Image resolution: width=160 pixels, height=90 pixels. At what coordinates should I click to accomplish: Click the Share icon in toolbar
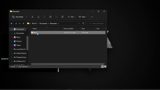pyautogui.click(x=56, y=17)
